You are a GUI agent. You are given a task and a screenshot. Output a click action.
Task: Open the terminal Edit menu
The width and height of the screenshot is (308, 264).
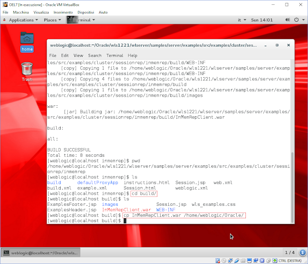[x=65, y=56]
